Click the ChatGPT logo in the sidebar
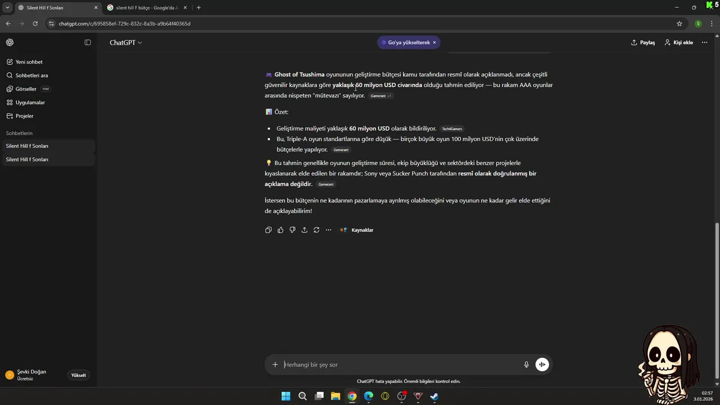 [10, 43]
